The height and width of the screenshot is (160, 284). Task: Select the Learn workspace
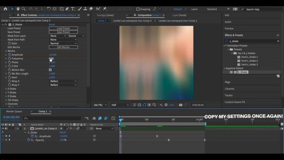(x=194, y=9)
